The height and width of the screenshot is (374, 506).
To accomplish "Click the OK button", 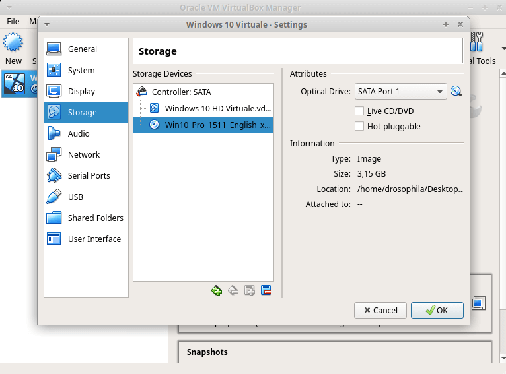I will click(437, 310).
